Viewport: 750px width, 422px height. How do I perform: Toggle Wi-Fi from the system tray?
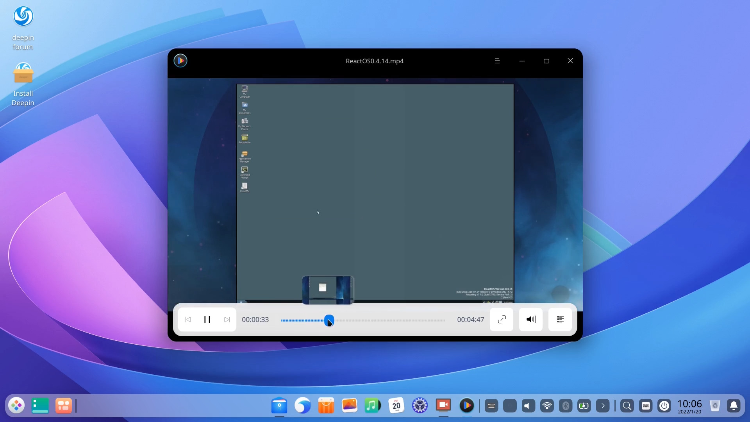[547, 406]
